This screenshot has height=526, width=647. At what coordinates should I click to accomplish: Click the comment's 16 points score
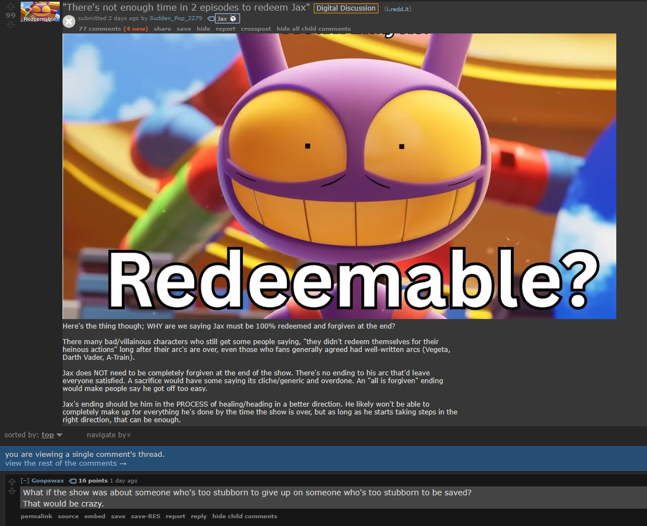[93, 481]
